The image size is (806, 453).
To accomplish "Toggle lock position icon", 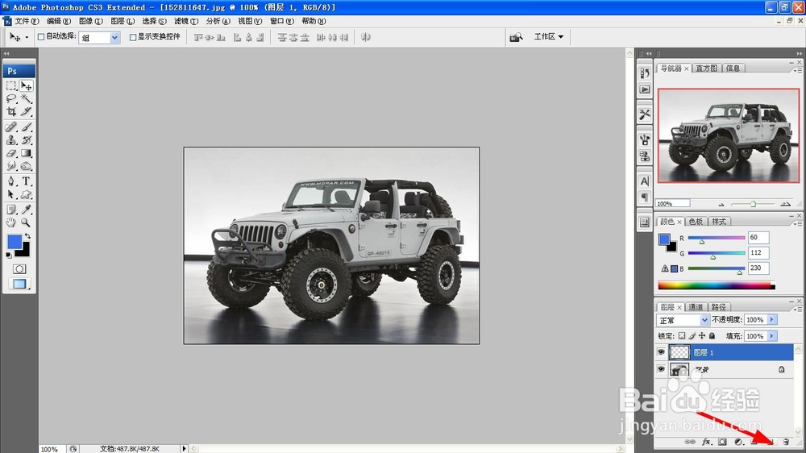I will click(702, 336).
